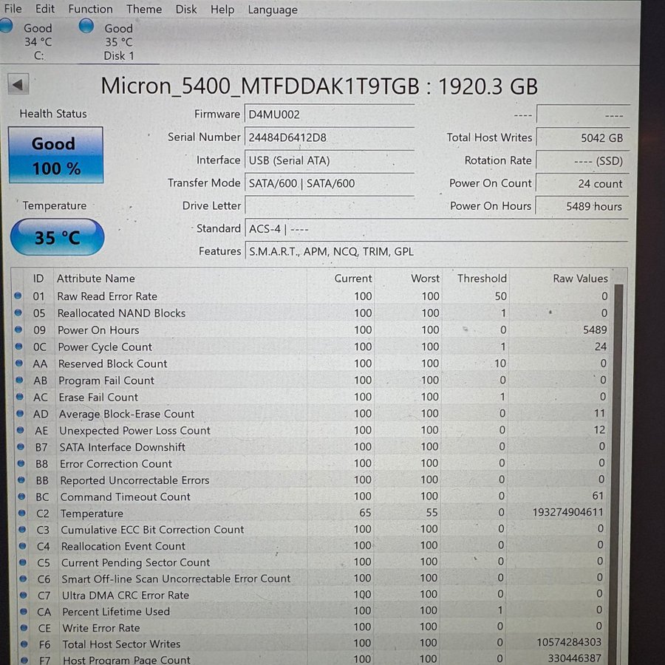Click status dot for Unexpected Power Loss Count

(19, 430)
